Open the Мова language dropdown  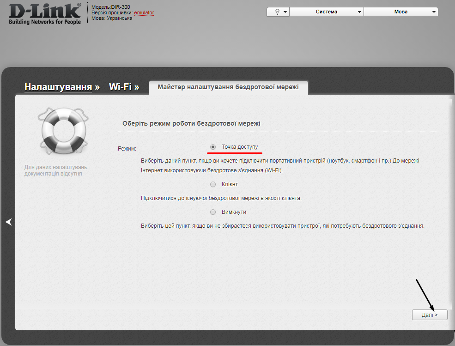(x=401, y=12)
